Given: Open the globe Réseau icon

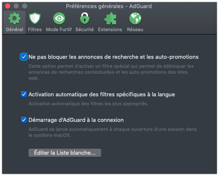Looking at the screenshot, I should [x=135, y=18].
